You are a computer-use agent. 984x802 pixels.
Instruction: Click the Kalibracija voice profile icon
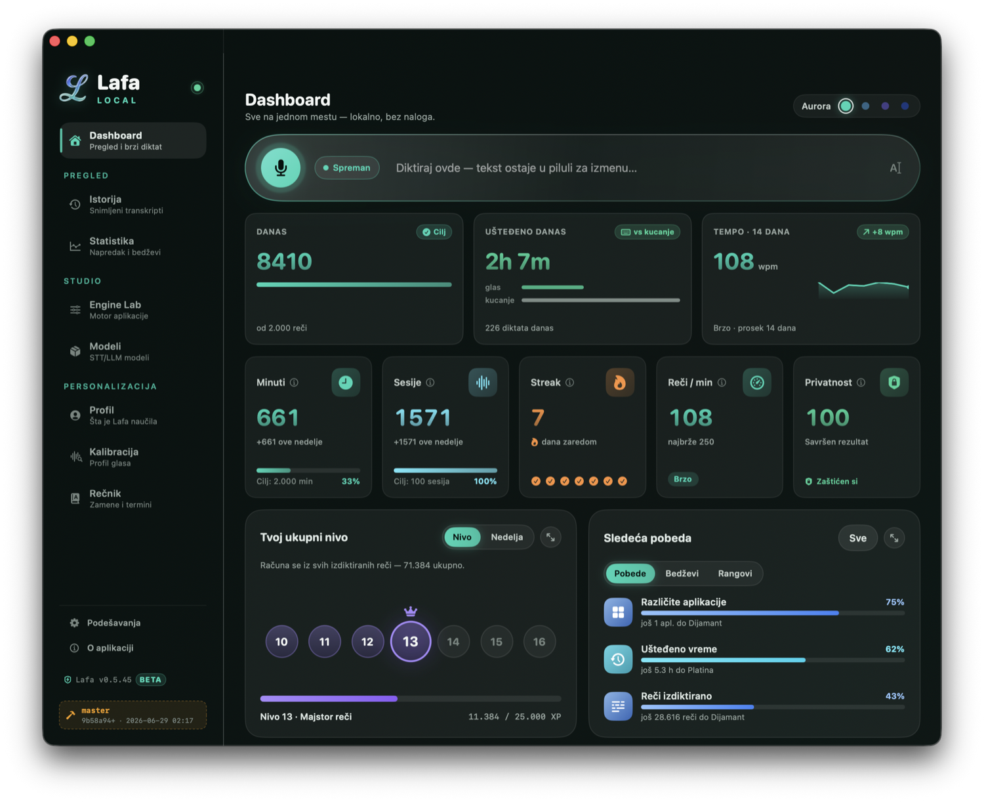tap(75, 457)
